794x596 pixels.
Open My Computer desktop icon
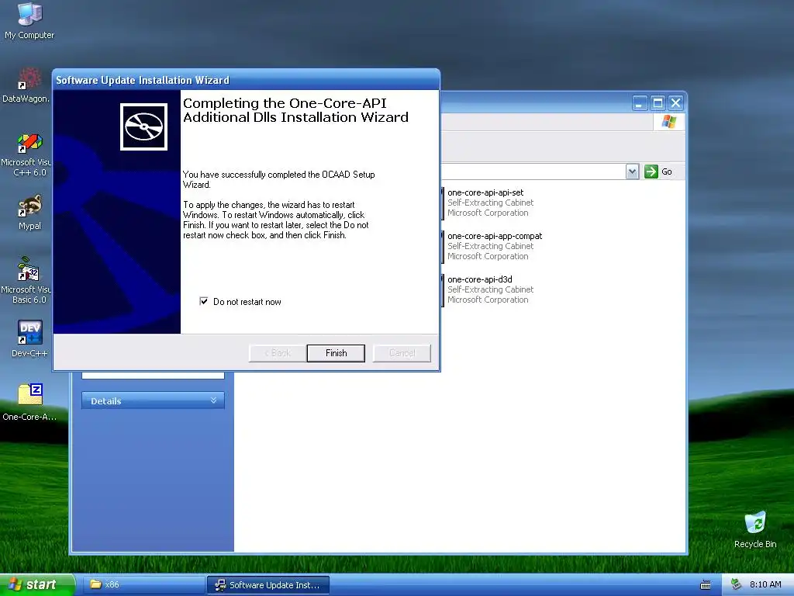click(x=29, y=20)
